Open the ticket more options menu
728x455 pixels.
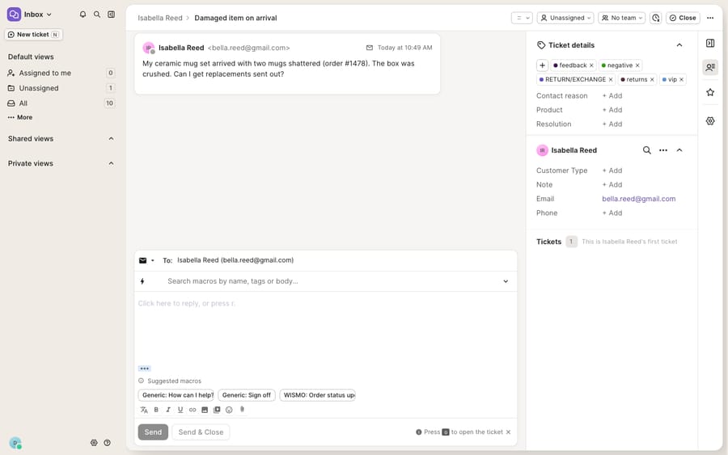[x=710, y=18]
